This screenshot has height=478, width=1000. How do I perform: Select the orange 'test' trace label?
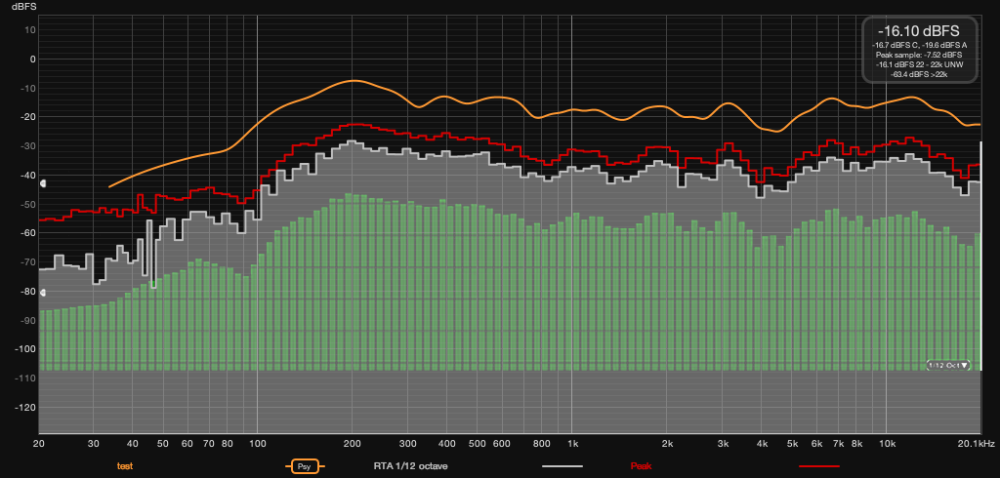(x=125, y=466)
